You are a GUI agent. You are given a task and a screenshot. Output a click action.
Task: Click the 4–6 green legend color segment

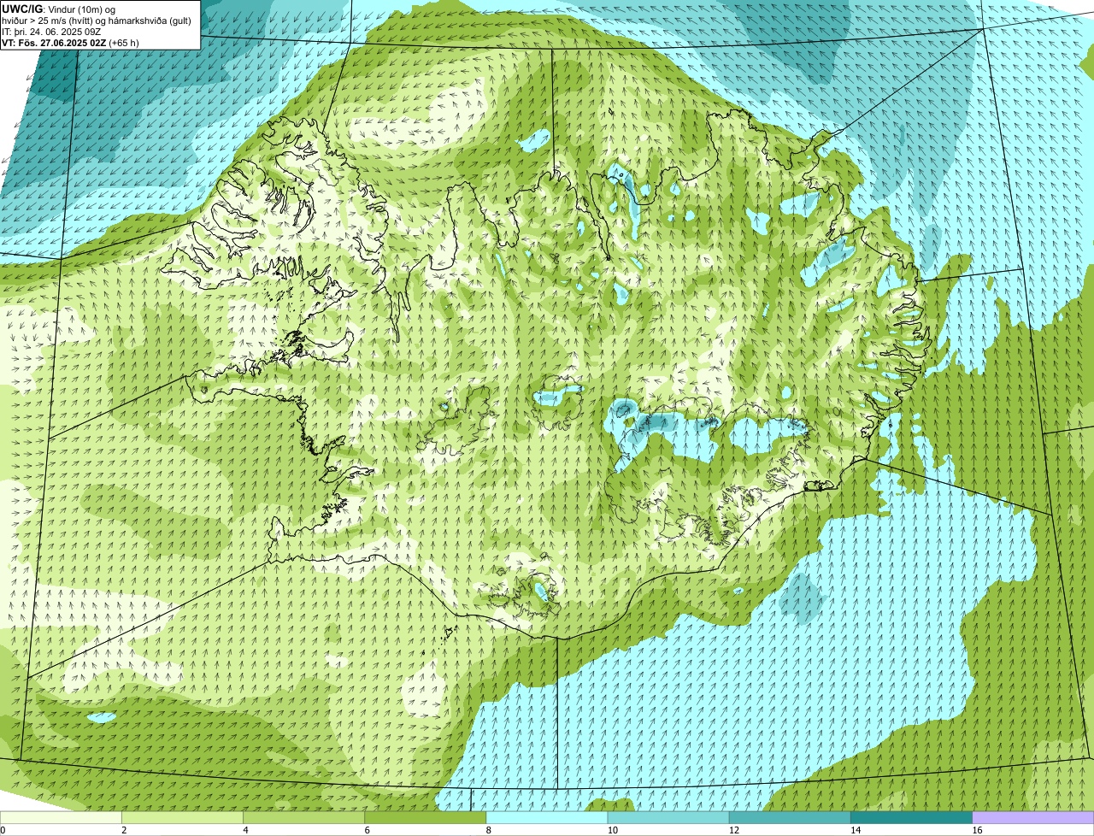[x=304, y=818]
